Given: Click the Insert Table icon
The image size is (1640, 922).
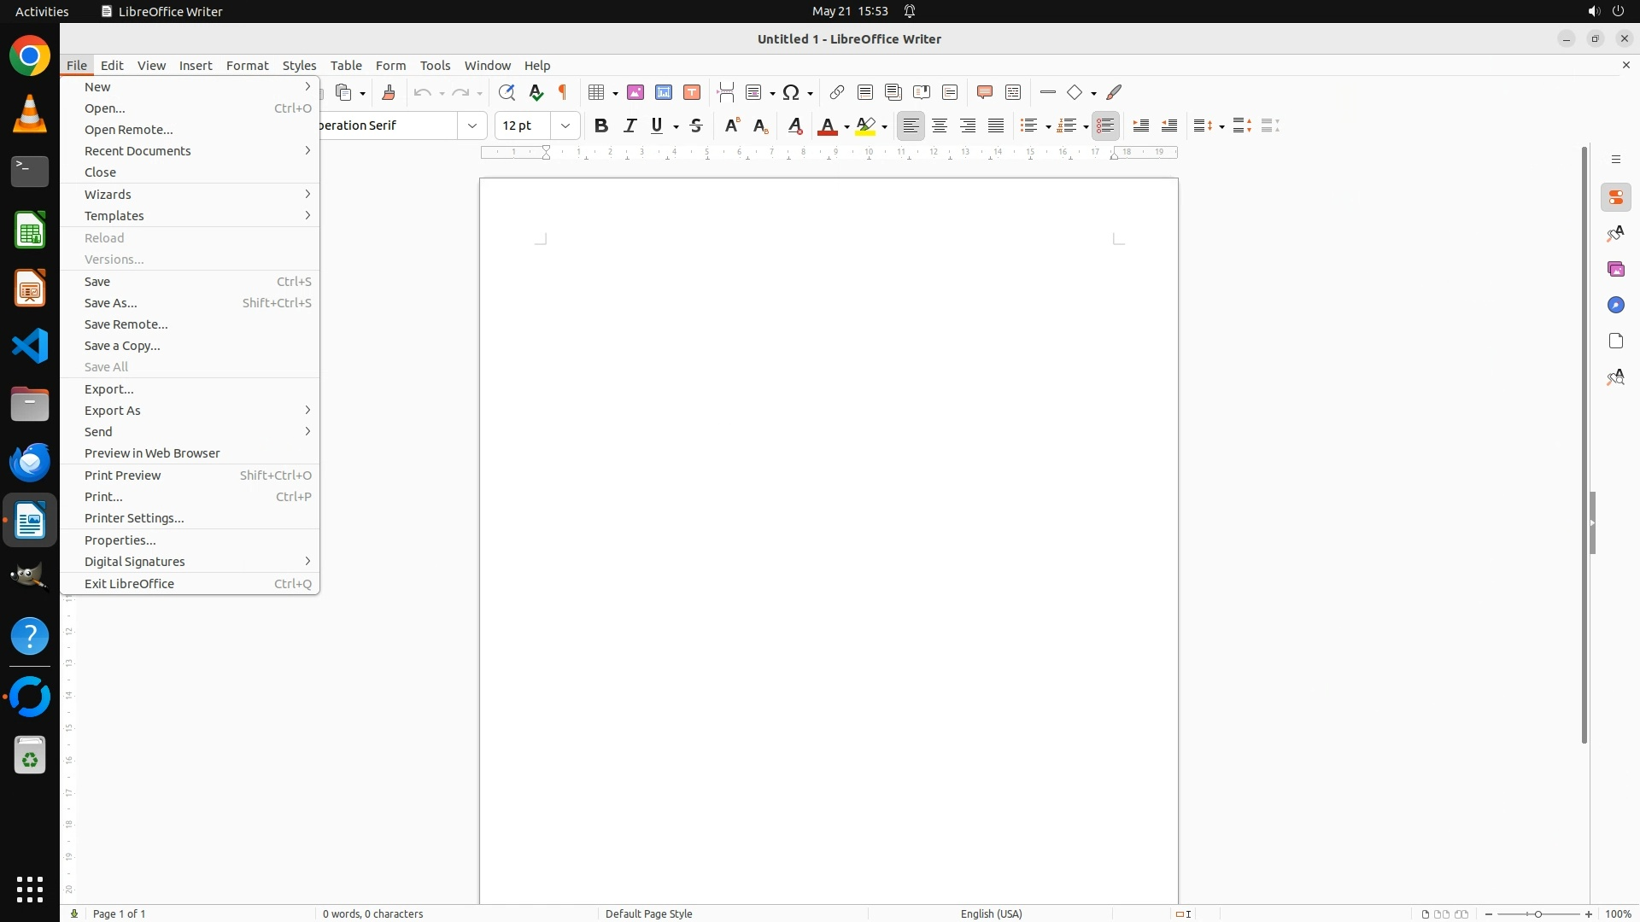Looking at the screenshot, I should click(x=597, y=92).
